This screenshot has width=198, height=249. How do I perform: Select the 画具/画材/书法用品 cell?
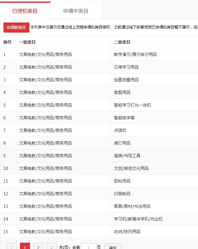click(154, 206)
